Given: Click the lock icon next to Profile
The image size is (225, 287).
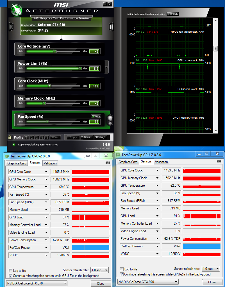Looking at the screenshot, I should [x=10, y=137].
